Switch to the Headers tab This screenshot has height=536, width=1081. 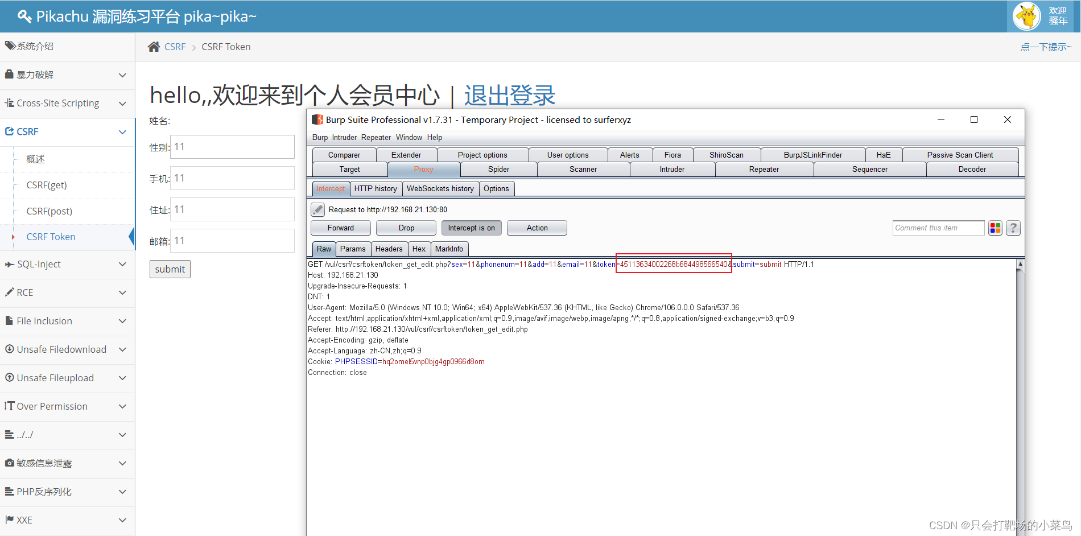coord(389,249)
